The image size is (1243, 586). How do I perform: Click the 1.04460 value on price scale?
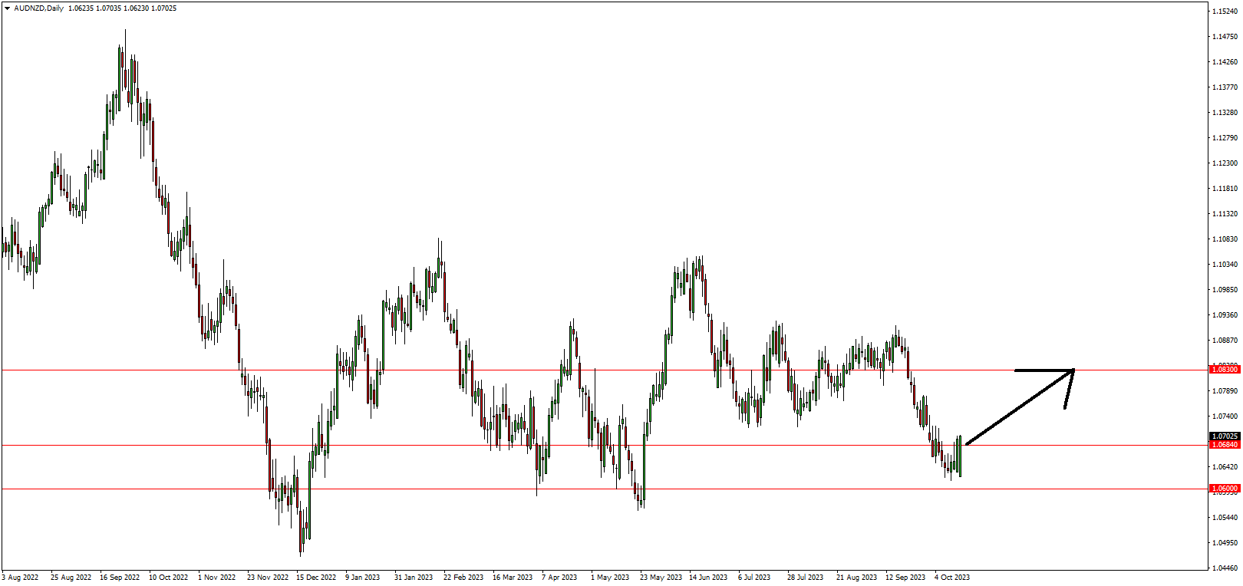(1225, 568)
